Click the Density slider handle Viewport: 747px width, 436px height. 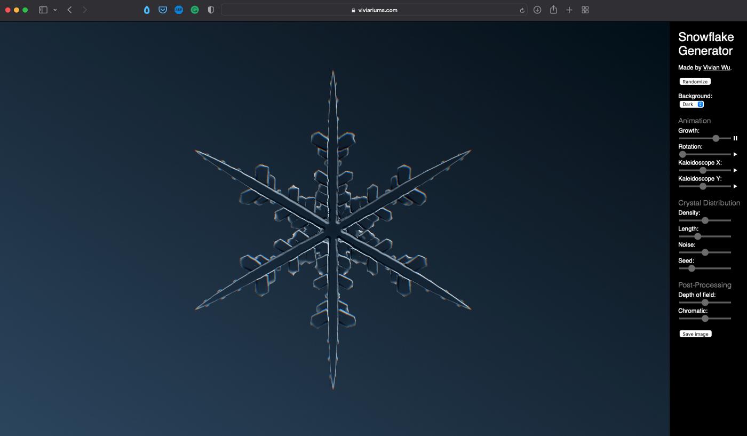tap(705, 220)
